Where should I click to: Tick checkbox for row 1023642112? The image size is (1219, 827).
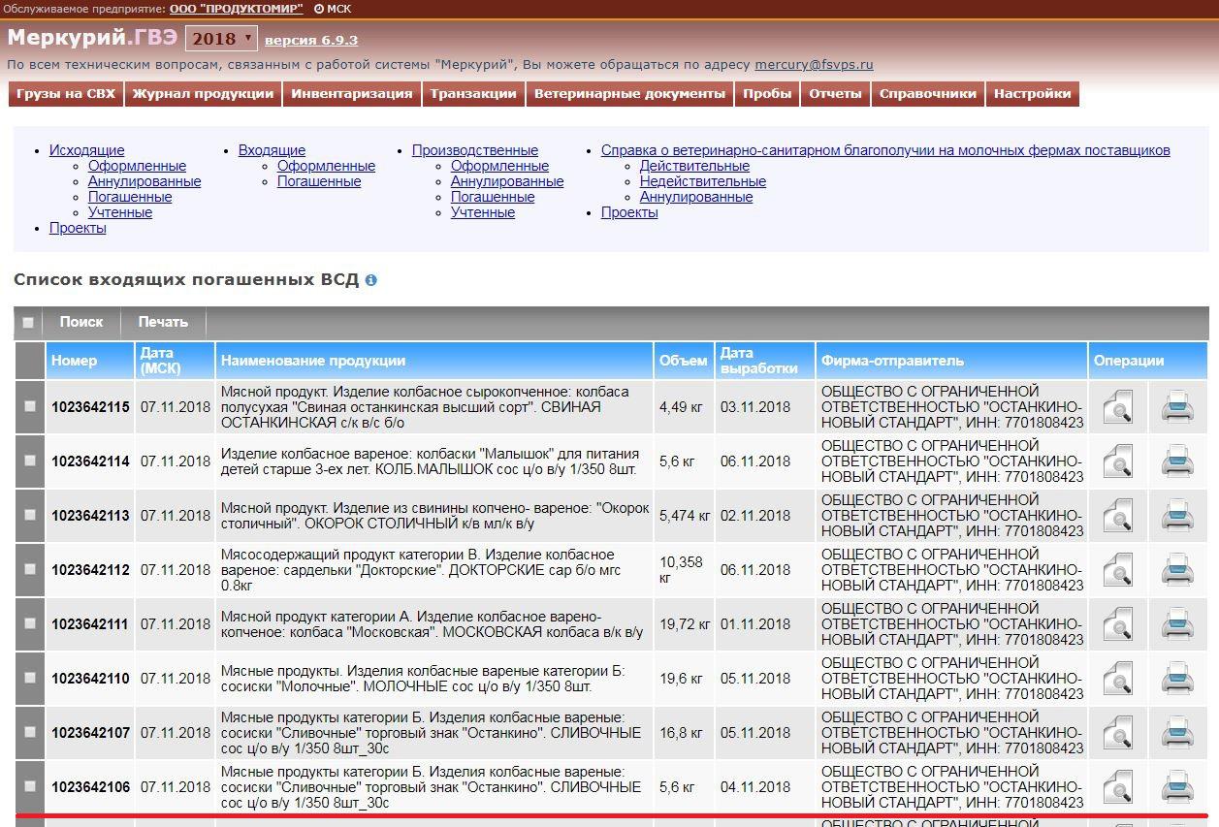pyautogui.click(x=29, y=570)
